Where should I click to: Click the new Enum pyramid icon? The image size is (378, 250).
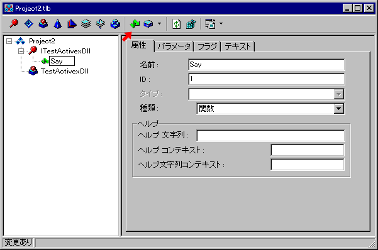(x=58, y=24)
